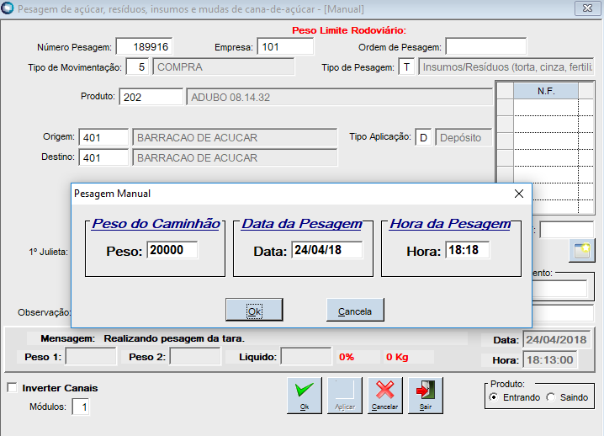Image resolution: width=604 pixels, height=436 pixels.
Task: Click the Origem code field 401
Action: 103,137
